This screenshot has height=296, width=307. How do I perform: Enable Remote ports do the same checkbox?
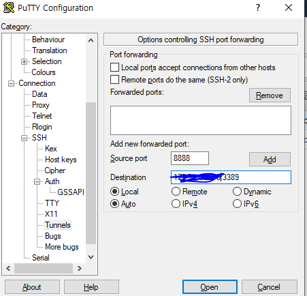click(114, 80)
